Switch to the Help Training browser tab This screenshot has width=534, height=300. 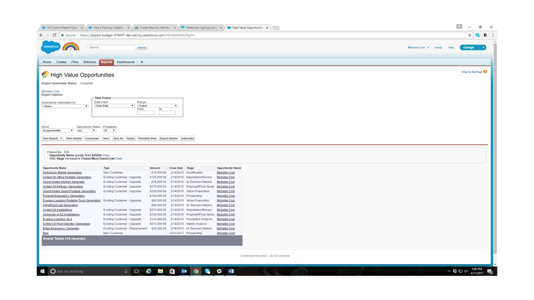click(x=108, y=27)
